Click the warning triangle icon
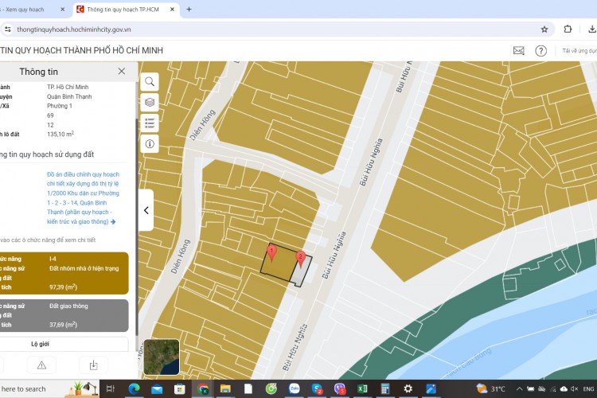The height and width of the screenshot is (398, 597). (x=41, y=365)
